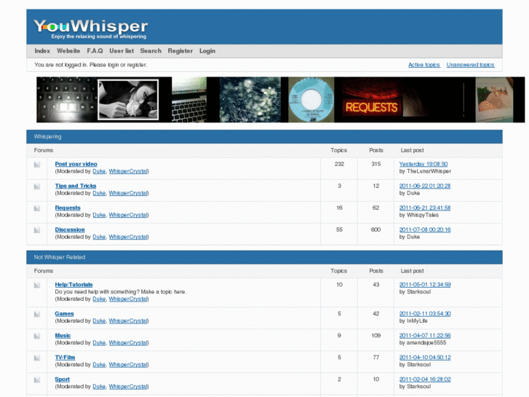Click the Whispering category header

point(265,137)
